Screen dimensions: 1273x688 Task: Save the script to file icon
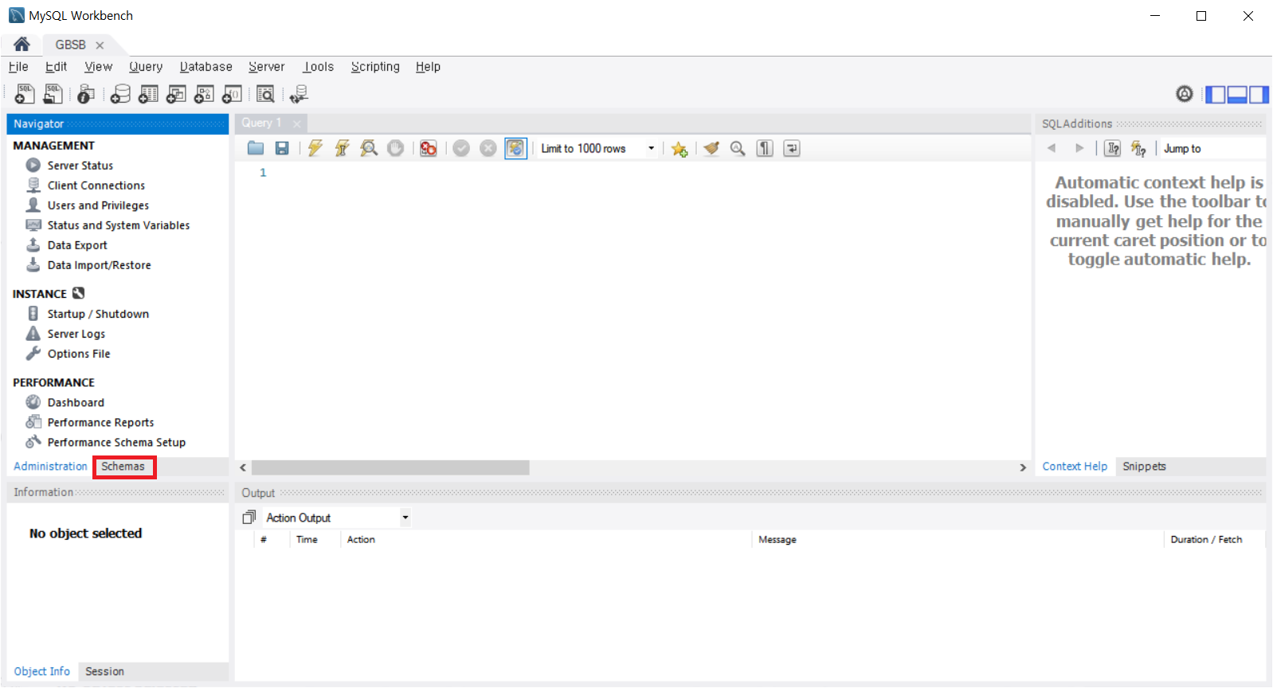click(282, 148)
